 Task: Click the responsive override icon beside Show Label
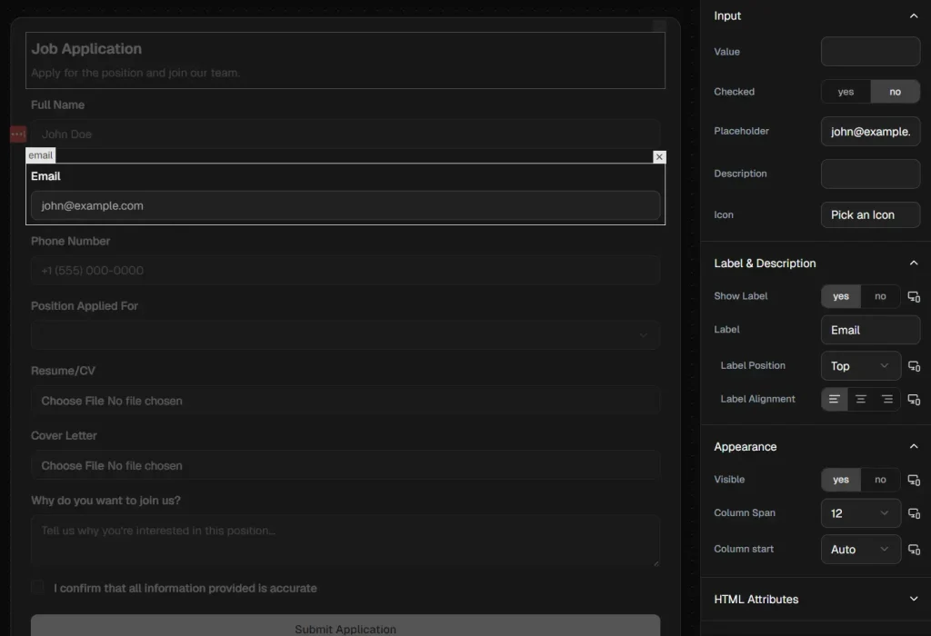(914, 296)
